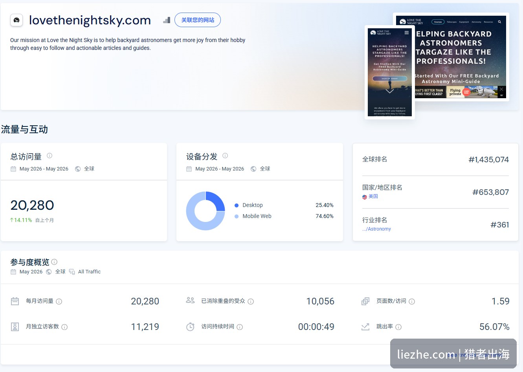Click the info icon next to 设备分发

tap(225, 156)
